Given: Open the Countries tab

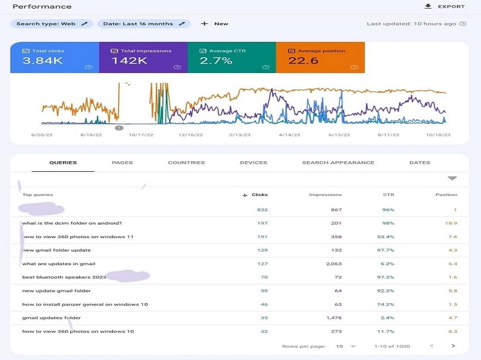Looking at the screenshot, I should tap(186, 163).
